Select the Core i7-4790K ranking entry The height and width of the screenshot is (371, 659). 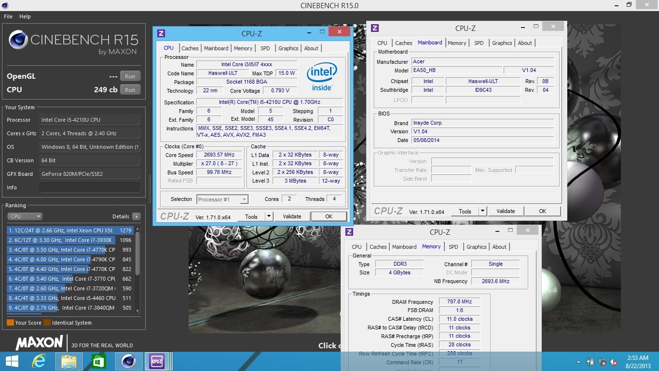(70, 259)
